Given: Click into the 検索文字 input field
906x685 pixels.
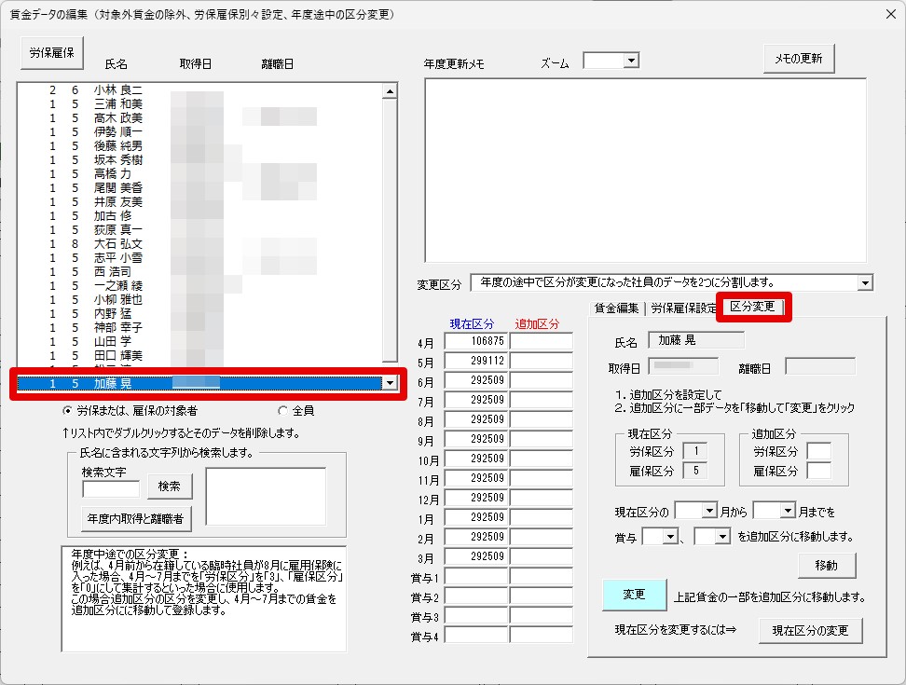Looking at the screenshot, I should [x=111, y=488].
